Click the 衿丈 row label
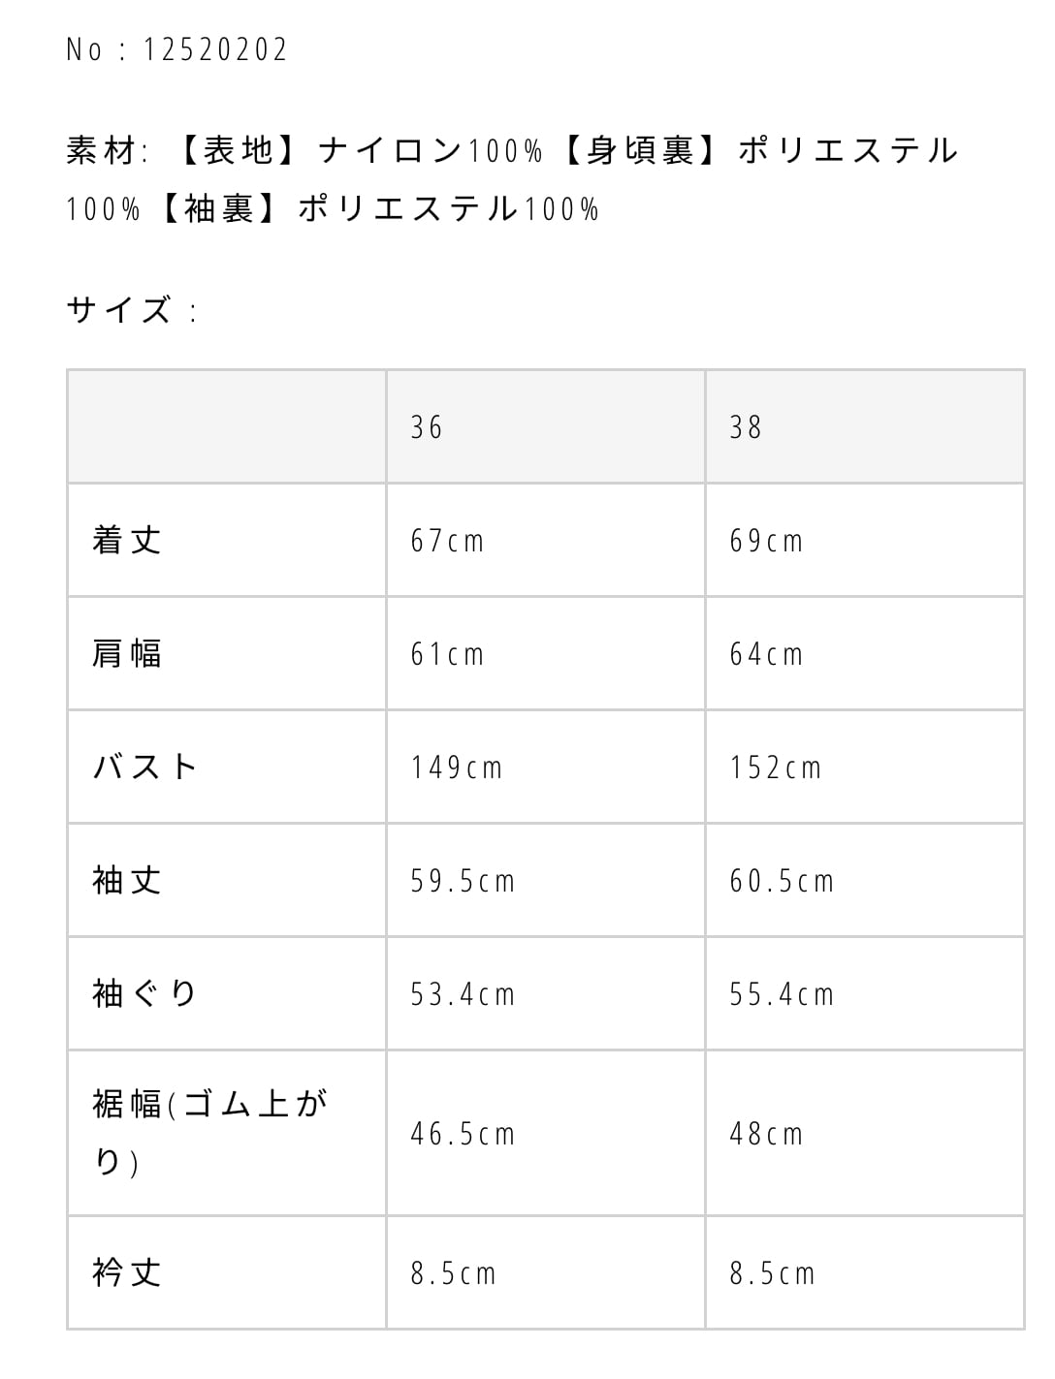The height and width of the screenshot is (1379, 1055). (x=127, y=1271)
